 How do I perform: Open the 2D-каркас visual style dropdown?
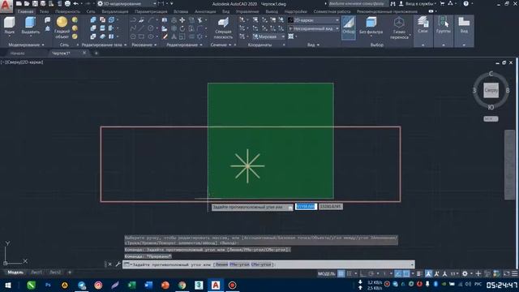[x=314, y=20]
